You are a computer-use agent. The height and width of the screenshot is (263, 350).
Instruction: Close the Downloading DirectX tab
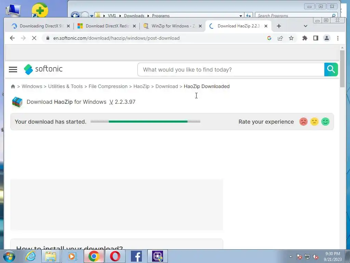68,26
